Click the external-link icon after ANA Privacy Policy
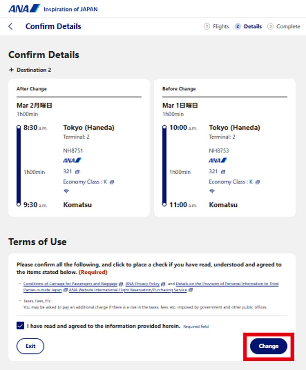 point(163,284)
